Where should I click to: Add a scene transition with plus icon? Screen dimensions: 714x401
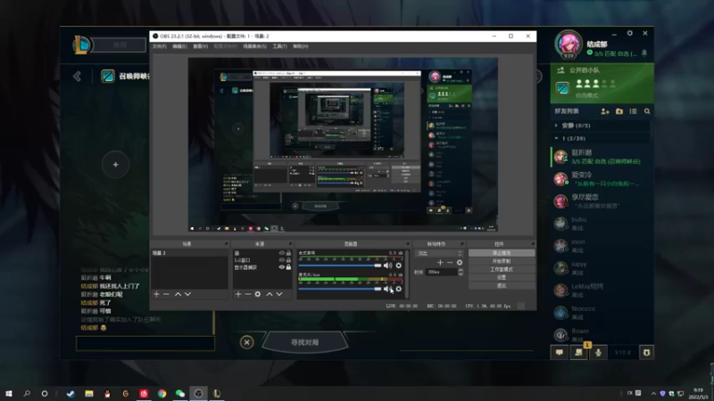coord(440,262)
